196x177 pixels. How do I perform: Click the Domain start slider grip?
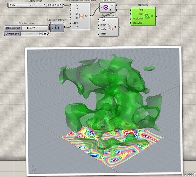pyautogui.click(x=28, y=28)
